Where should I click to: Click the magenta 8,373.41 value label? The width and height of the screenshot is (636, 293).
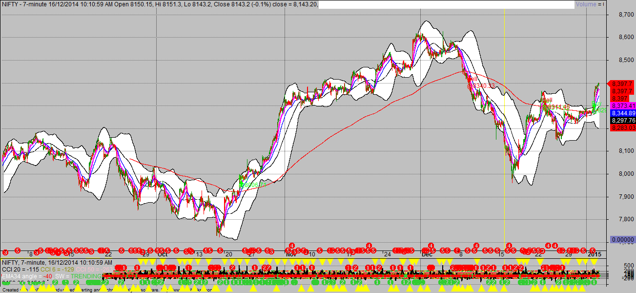(x=622, y=105)
